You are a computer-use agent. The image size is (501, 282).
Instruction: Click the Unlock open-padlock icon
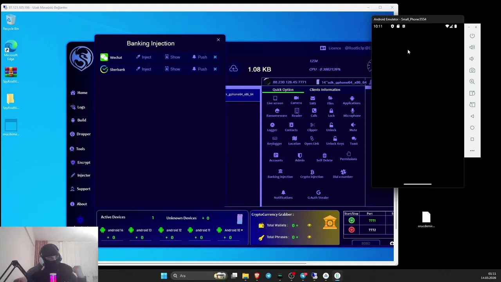[331, 125]
